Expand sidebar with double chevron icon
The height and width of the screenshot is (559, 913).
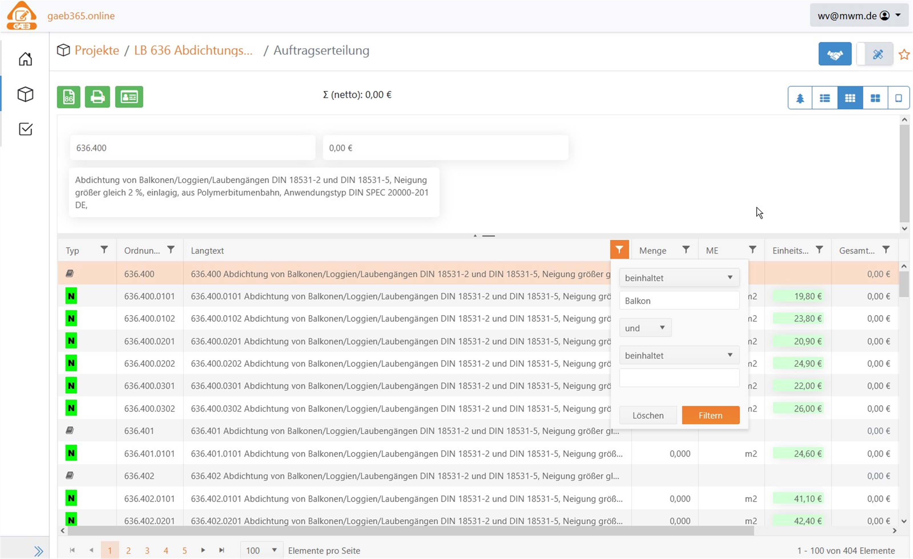[x=39, y=551]
